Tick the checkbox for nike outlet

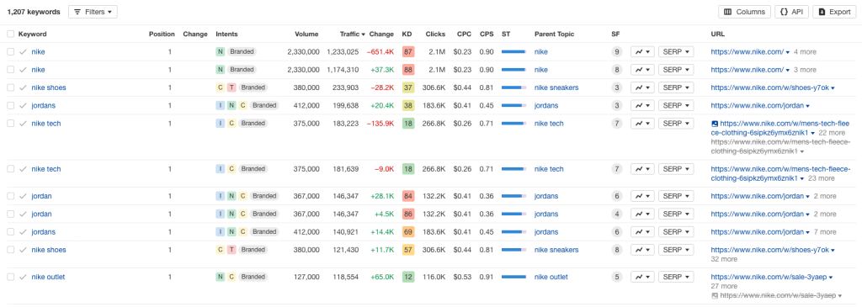[10, 277]
